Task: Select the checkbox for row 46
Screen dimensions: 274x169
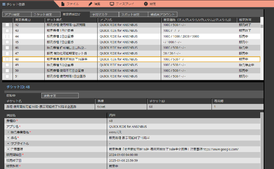Action: coord(7,48)
